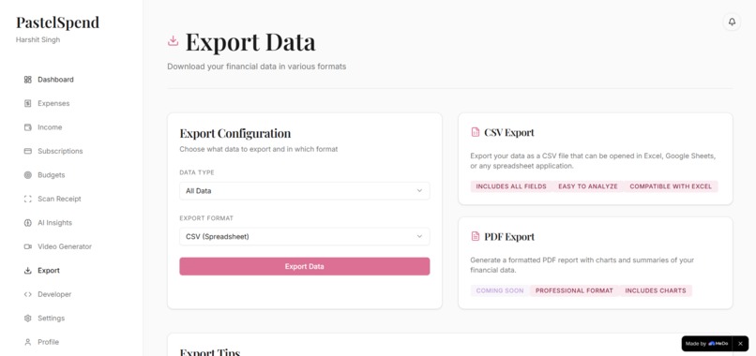Image resolution: width=756 pixels, height=356 pixels.
Task: Open notifications via the bell icon
Action: click(x=732, y=22)
